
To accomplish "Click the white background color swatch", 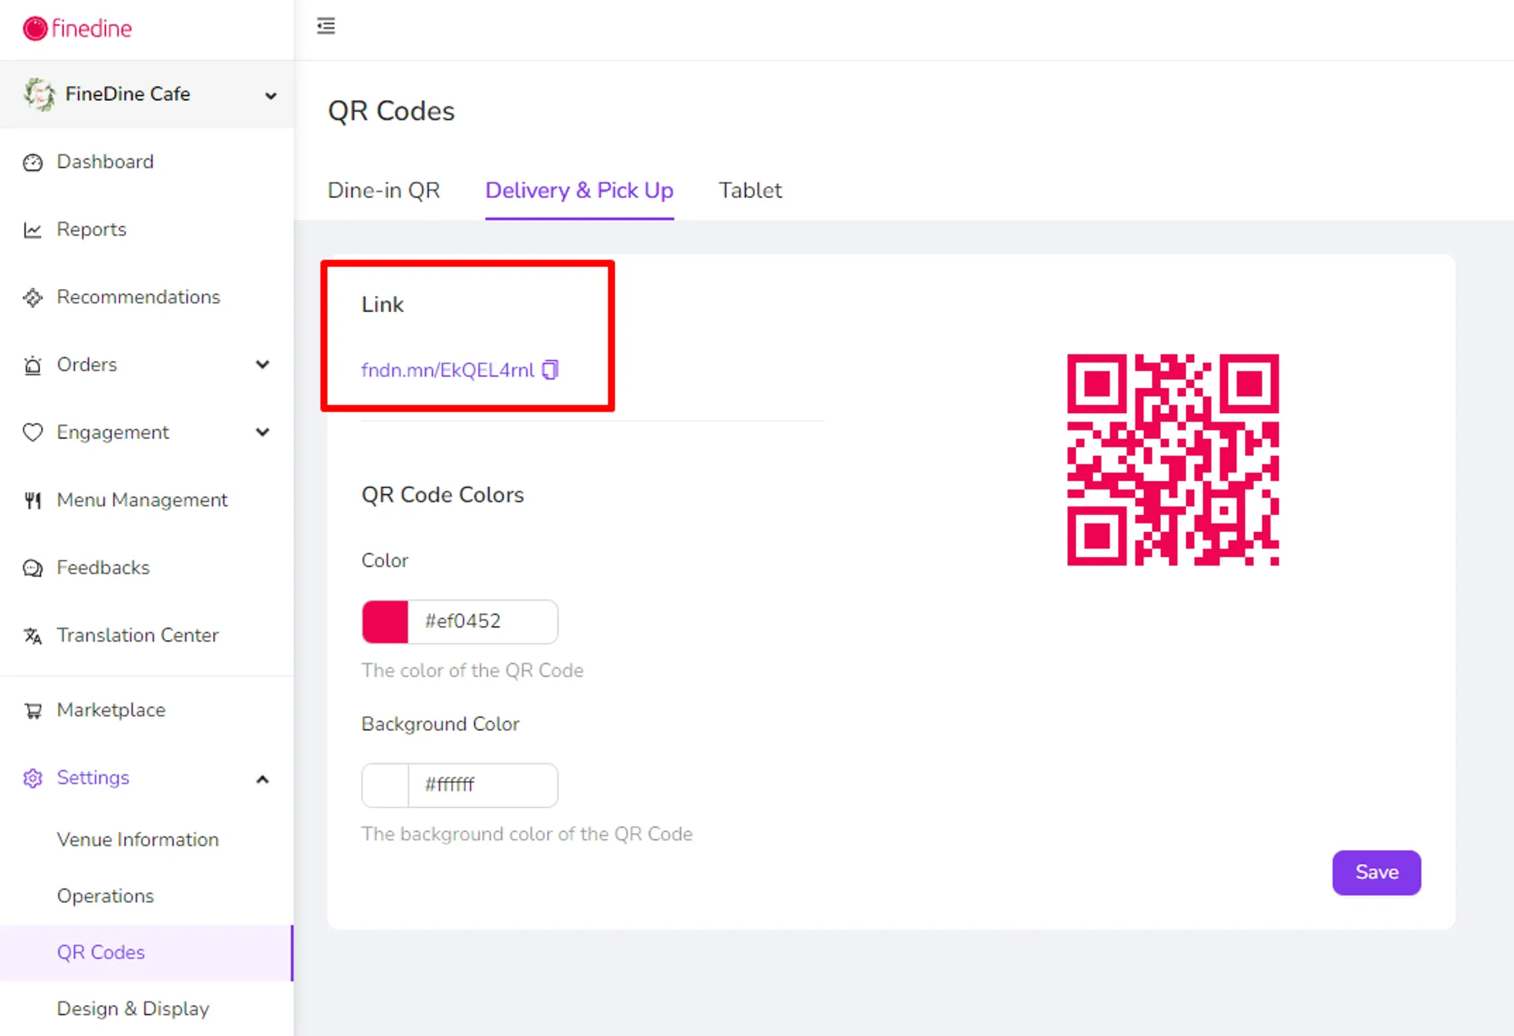I will point(386,785).
